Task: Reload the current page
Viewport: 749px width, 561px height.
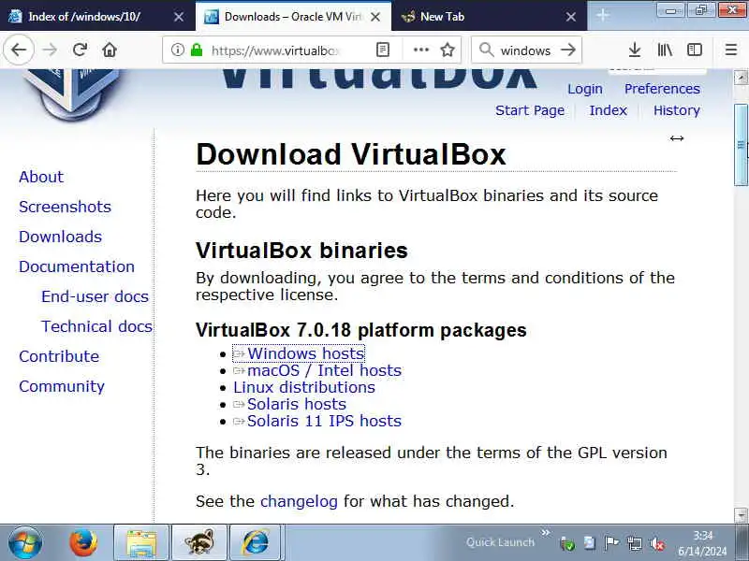Action: [80, 50]
